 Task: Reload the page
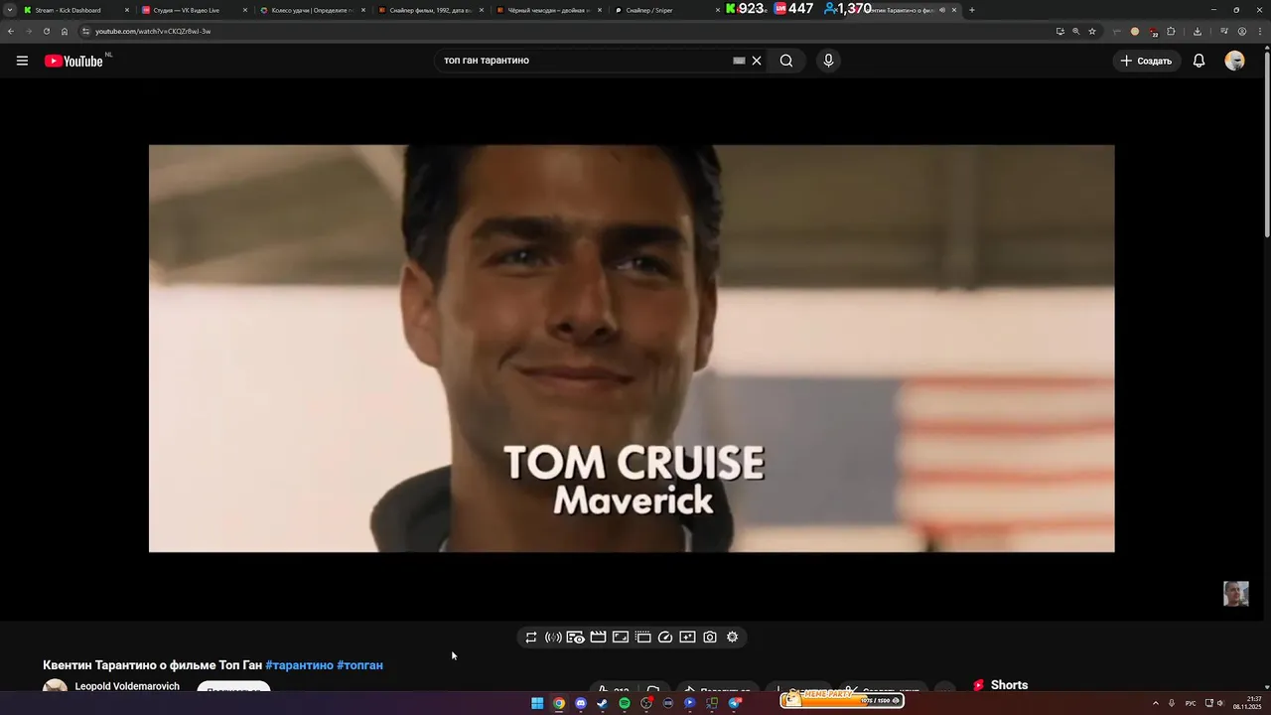(46, 31)
